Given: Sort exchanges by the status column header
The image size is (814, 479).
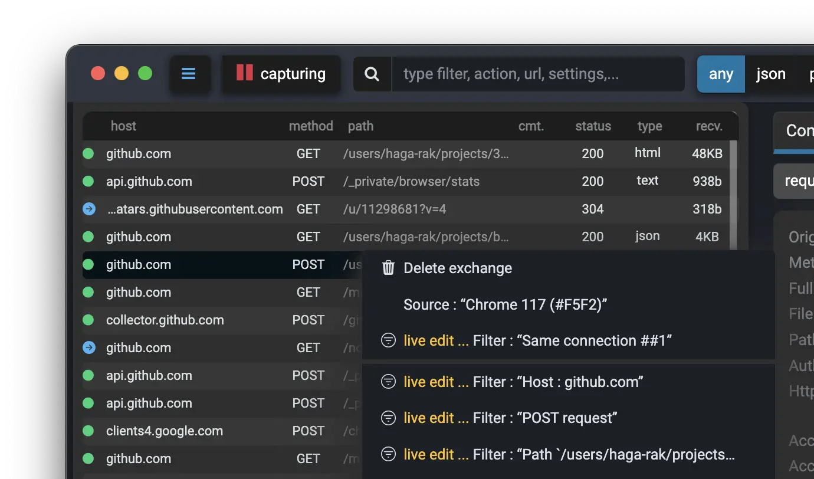Looking at the screenshot, I should click(593, 126).
